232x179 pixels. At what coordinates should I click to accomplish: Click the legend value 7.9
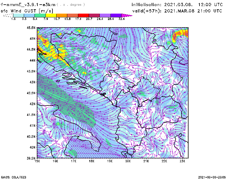coord(46,19)
